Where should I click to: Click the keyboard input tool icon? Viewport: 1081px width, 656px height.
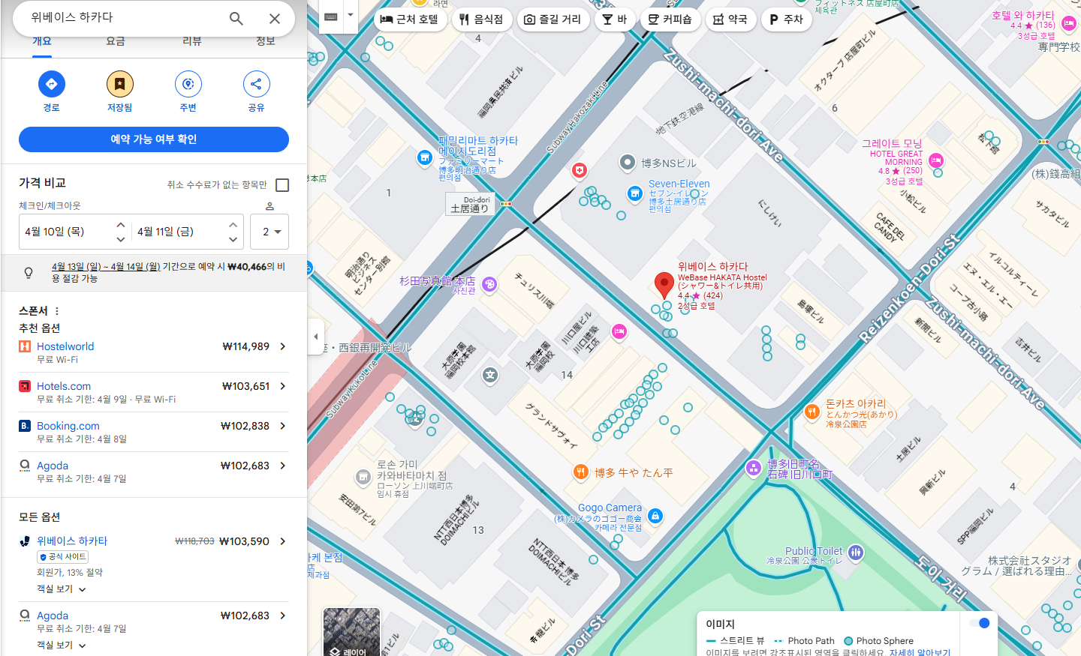331,16
